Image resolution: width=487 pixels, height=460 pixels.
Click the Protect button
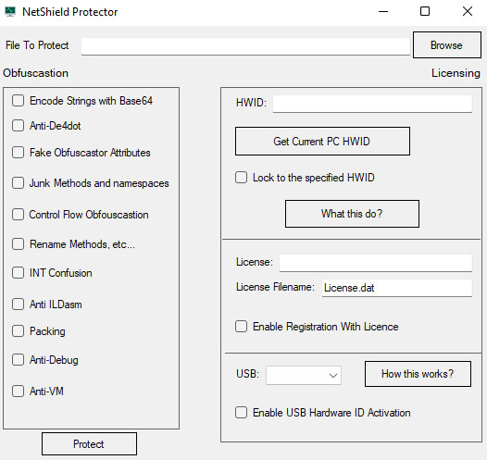point(89,444)
